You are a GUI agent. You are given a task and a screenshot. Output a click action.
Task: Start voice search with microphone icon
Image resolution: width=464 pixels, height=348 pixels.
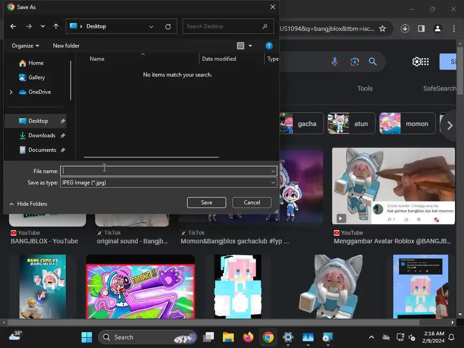click(x=335, y=62)
